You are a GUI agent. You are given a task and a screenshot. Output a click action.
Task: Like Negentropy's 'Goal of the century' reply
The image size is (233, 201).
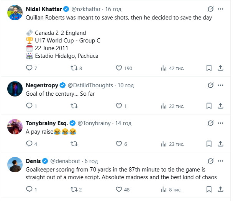(119, 106)
